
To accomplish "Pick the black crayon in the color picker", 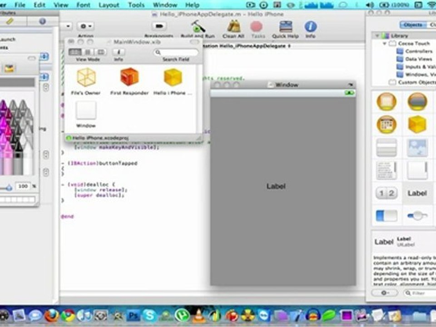I will point(18,158).
